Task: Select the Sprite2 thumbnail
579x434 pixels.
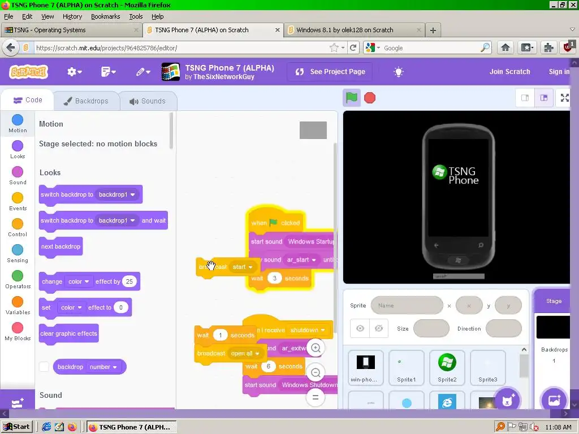Action: point(447,367)
